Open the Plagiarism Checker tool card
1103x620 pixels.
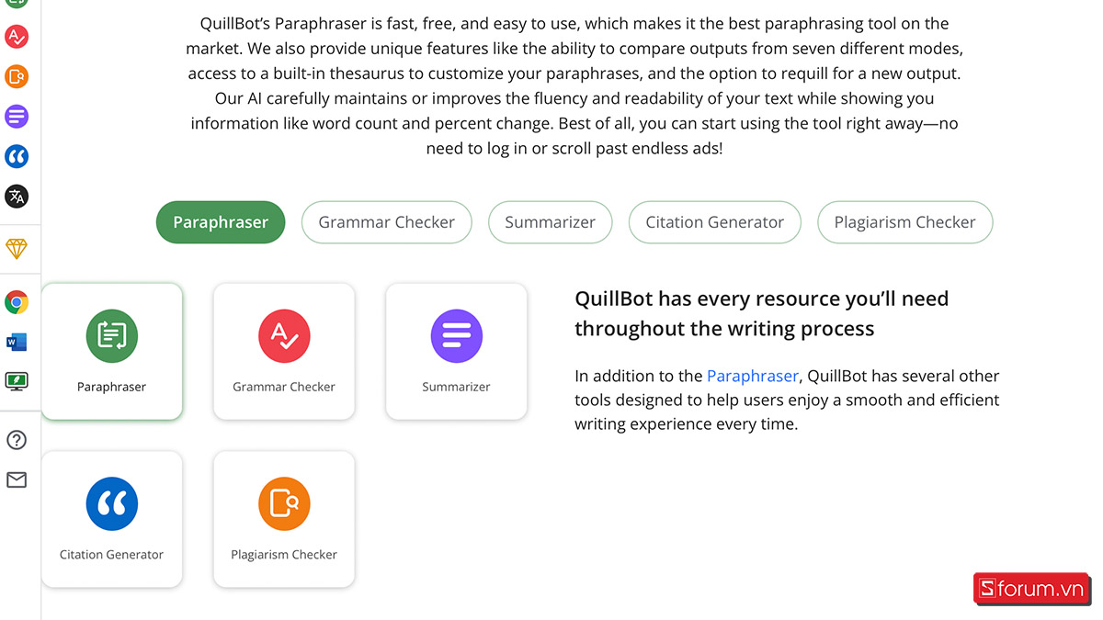click(283, 519)
